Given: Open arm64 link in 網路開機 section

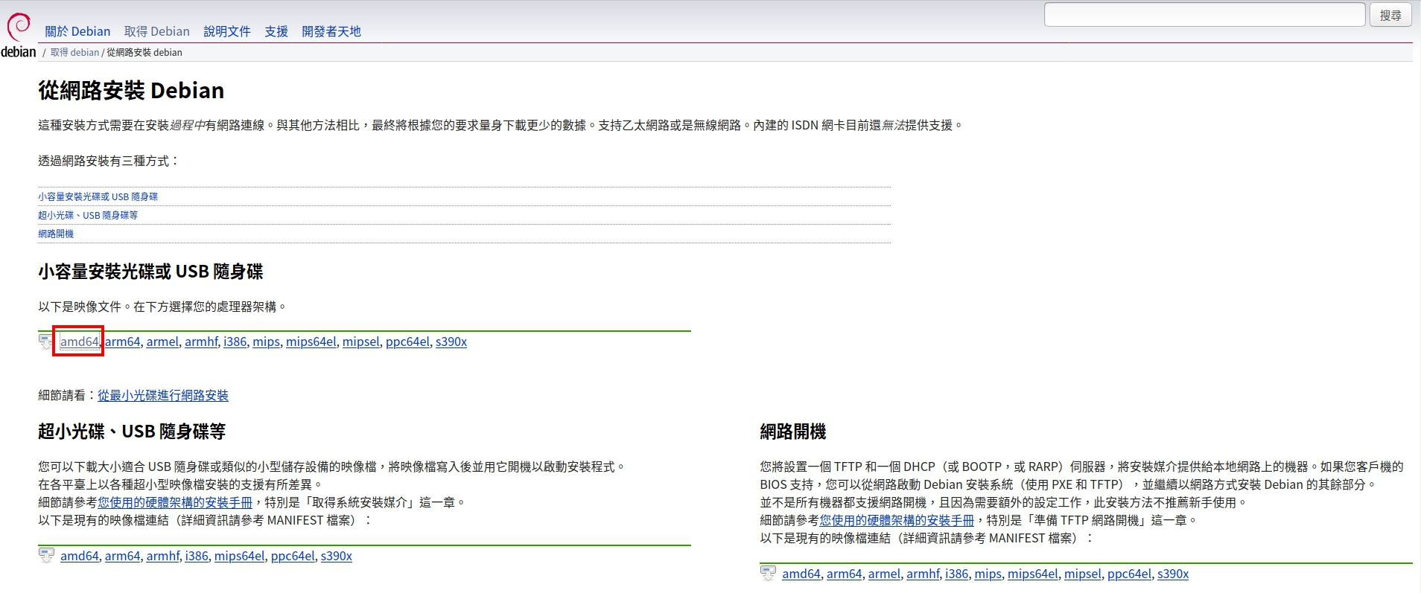Looking at the screenshot, I should coord(844,574).
